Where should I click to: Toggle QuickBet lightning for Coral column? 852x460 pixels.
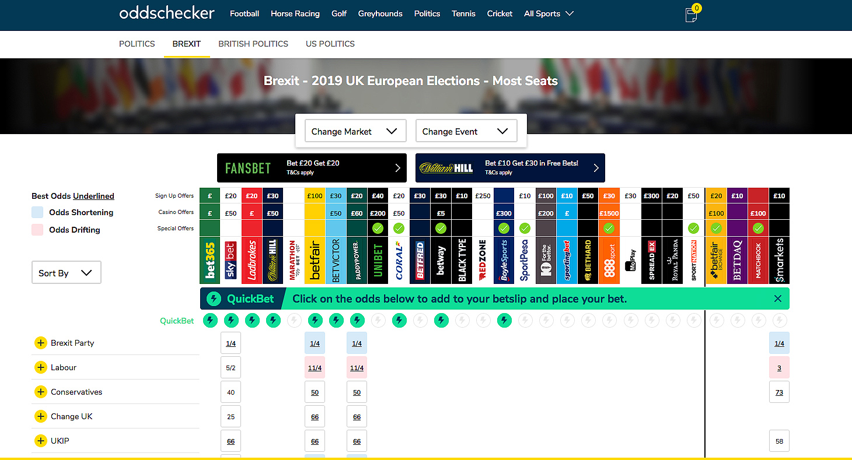[399, 320]
